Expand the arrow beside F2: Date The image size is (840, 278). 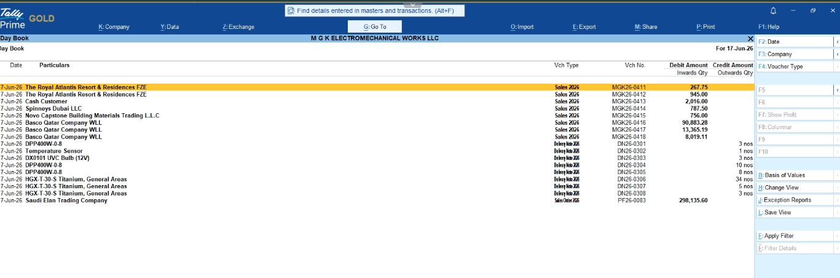click(x=836, y=41)
